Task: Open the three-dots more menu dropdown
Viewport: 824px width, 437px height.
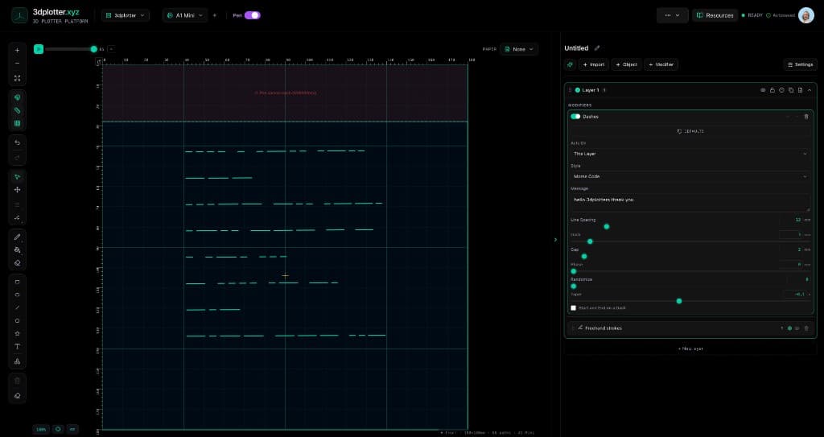Action: [x=672, y=15]
